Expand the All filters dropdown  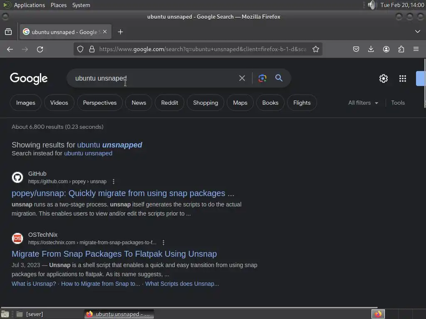pos(363,103)
